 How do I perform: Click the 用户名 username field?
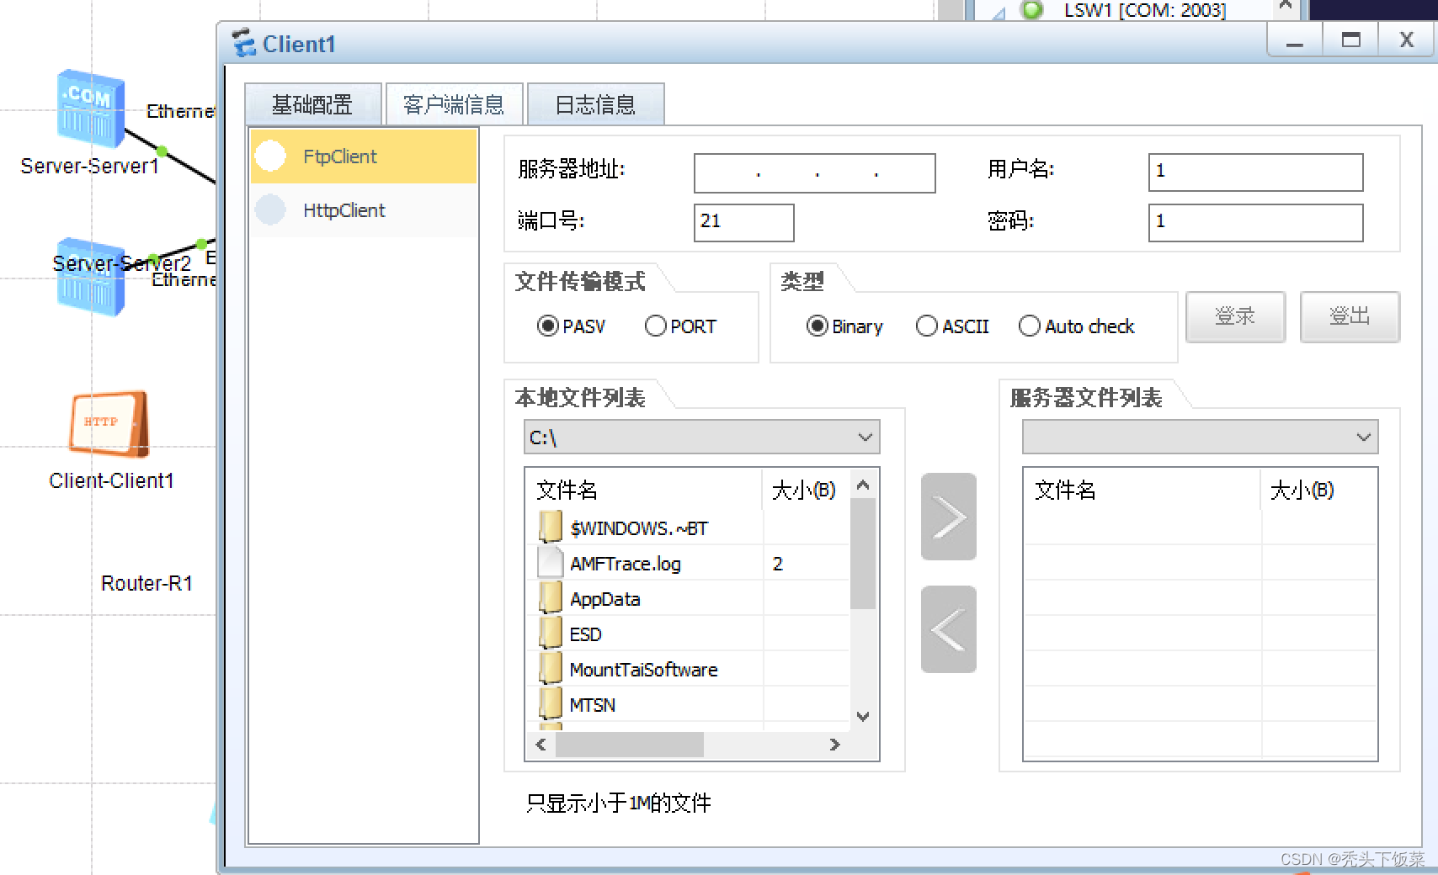[x=1255, y=172]
